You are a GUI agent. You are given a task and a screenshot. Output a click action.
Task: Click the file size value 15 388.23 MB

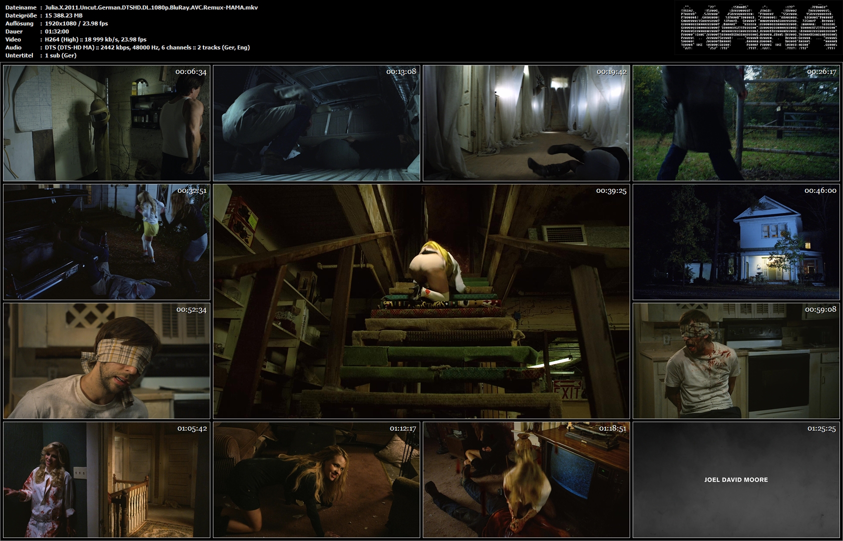point(64,15)
